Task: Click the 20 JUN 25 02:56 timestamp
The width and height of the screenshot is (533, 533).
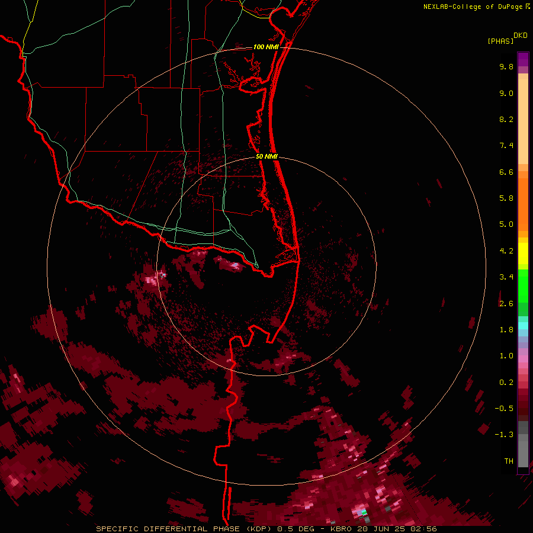Action: 397,529
